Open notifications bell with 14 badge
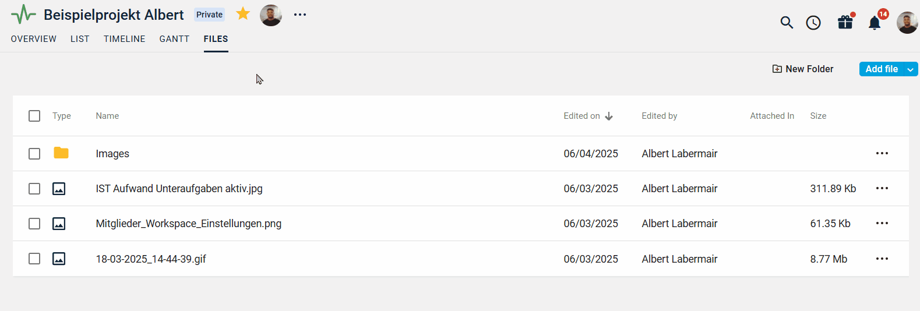This screenshot has height=311, width=920. click(x=875, y=23)
